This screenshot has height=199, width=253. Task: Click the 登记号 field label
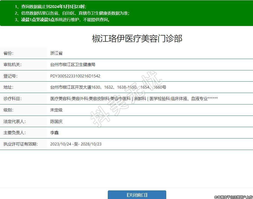10,76
